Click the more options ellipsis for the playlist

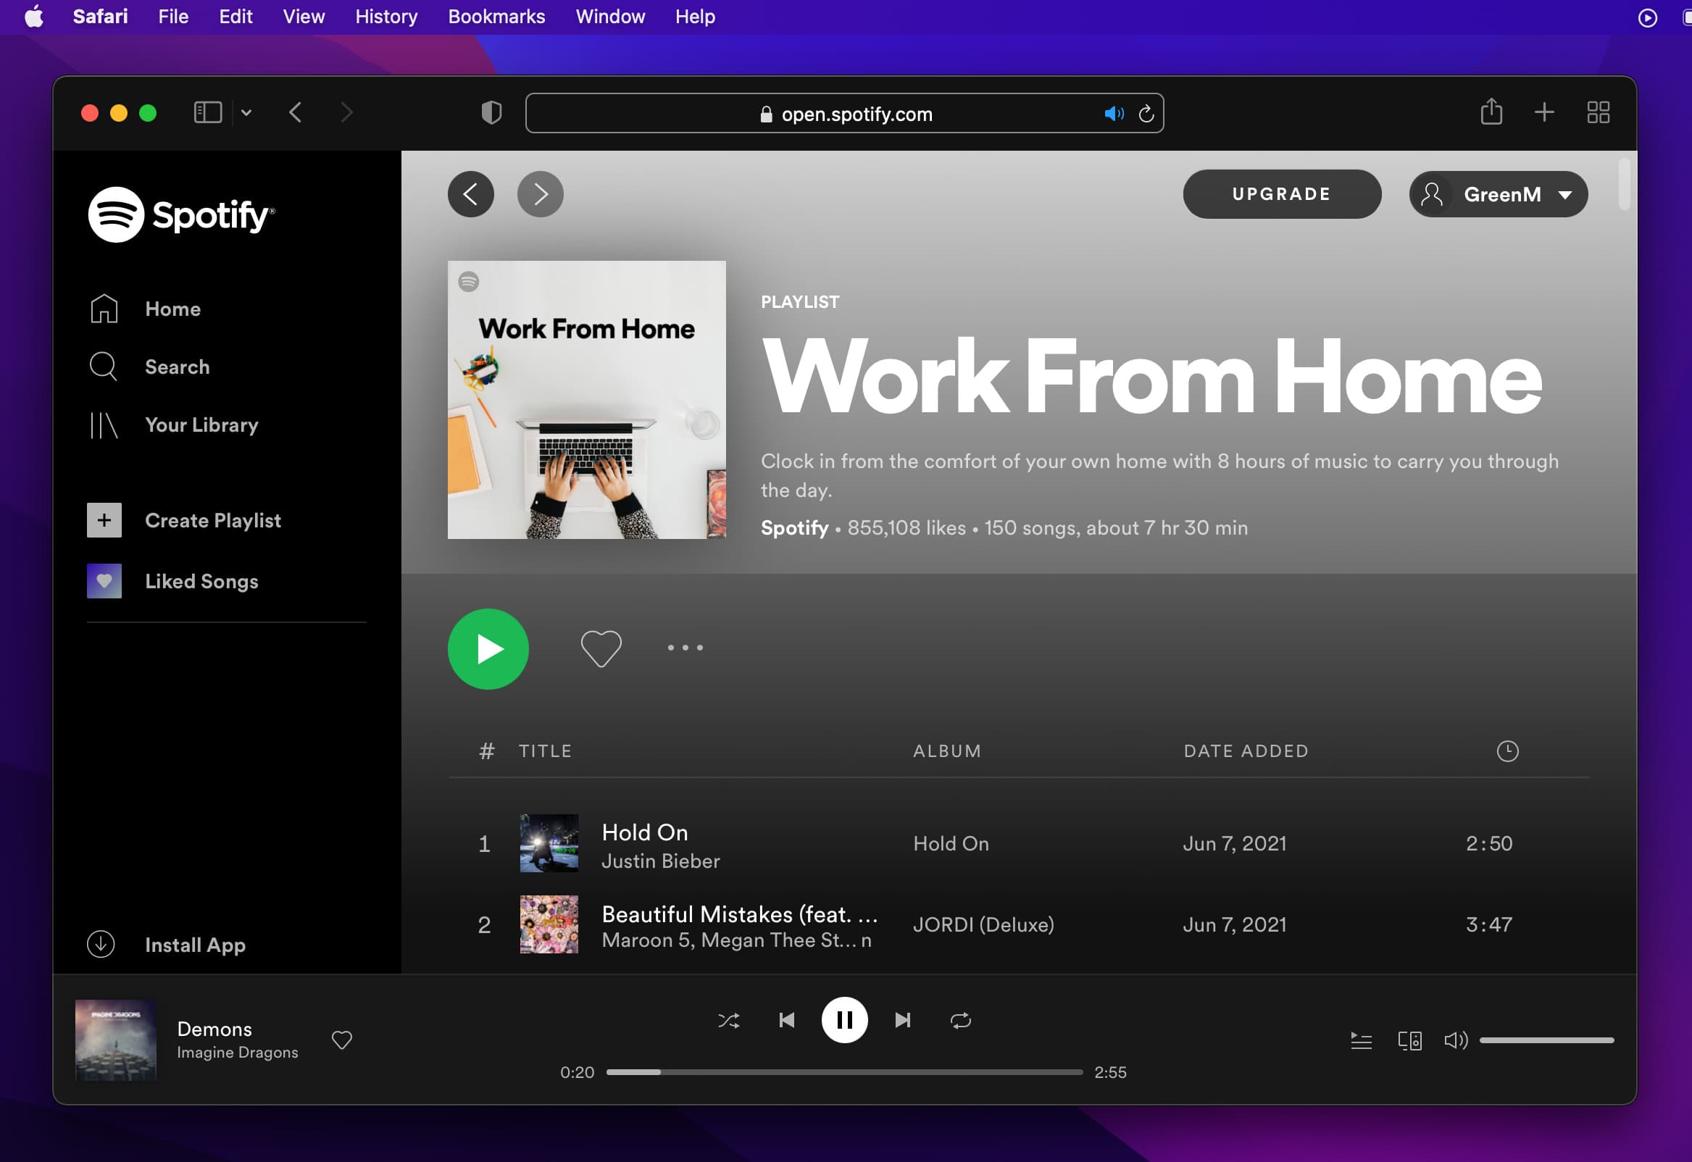pyautogui.click(x=683, y=648)
